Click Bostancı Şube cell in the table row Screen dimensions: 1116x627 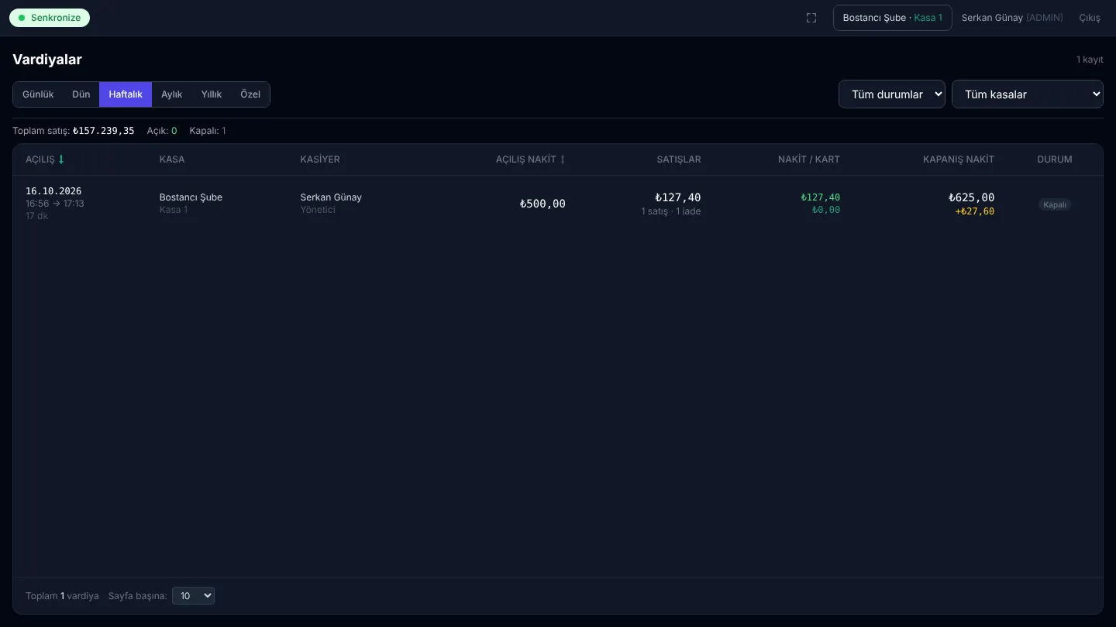pyautogui.click(x=191, y=197)
